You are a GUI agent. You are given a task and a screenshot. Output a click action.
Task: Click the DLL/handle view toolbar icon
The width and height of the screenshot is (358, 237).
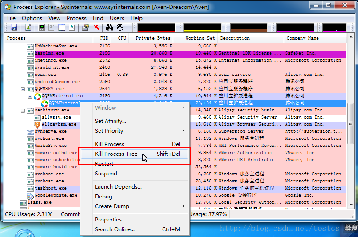(x=72, y=28)
